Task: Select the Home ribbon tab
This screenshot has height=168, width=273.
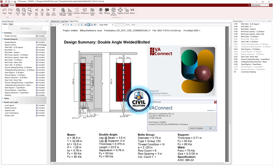Action: pos(12,5)
